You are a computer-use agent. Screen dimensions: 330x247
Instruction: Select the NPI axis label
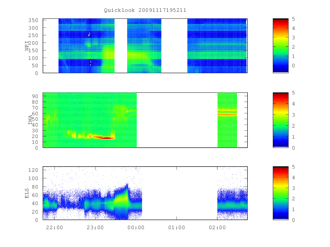(27, 46)
